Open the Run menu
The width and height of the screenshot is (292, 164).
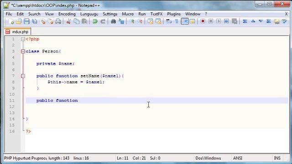(x=142, y=14)
